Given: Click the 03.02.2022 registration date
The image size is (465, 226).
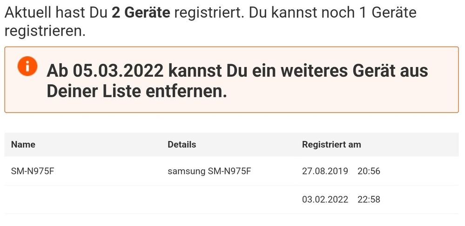Looking at the screenshot, I should [325, 199].
